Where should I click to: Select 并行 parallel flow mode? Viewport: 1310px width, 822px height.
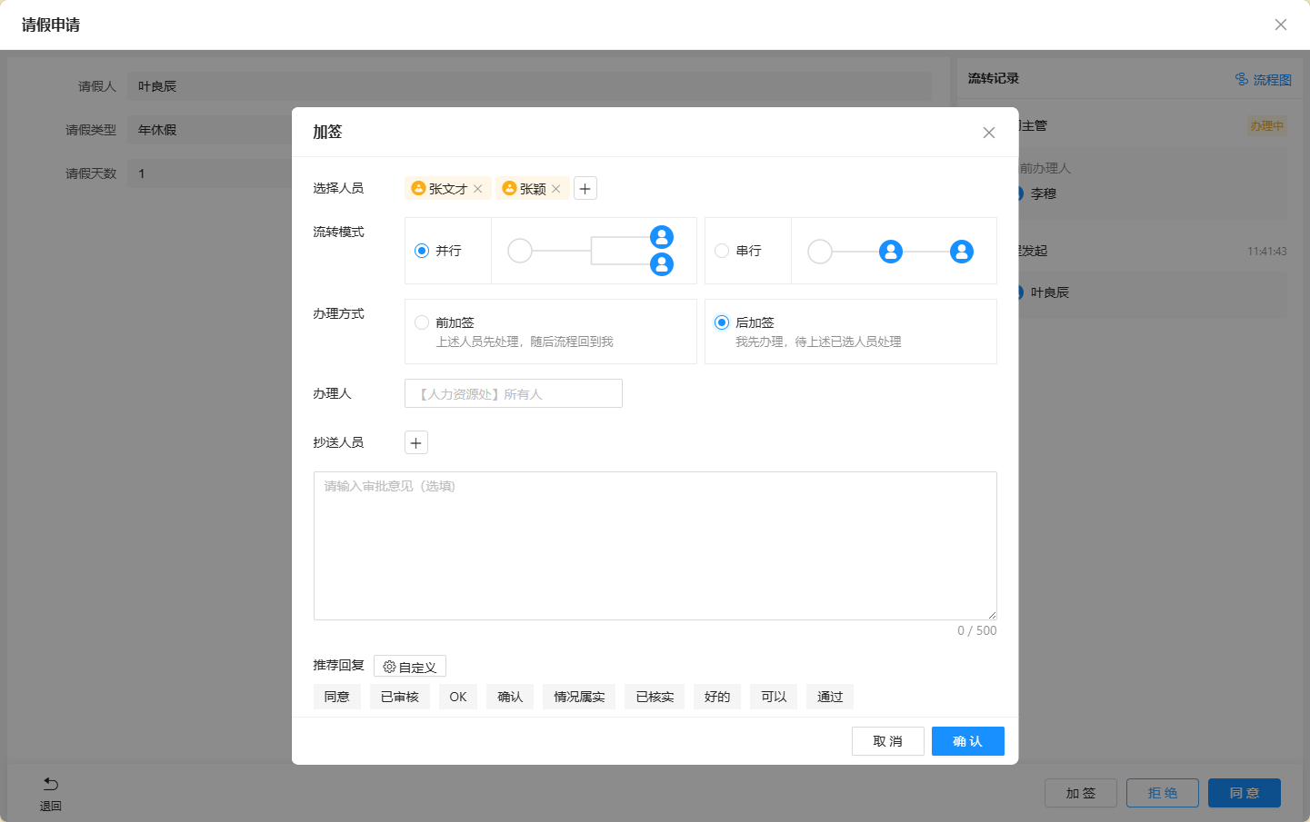click(x=422, y=251)
